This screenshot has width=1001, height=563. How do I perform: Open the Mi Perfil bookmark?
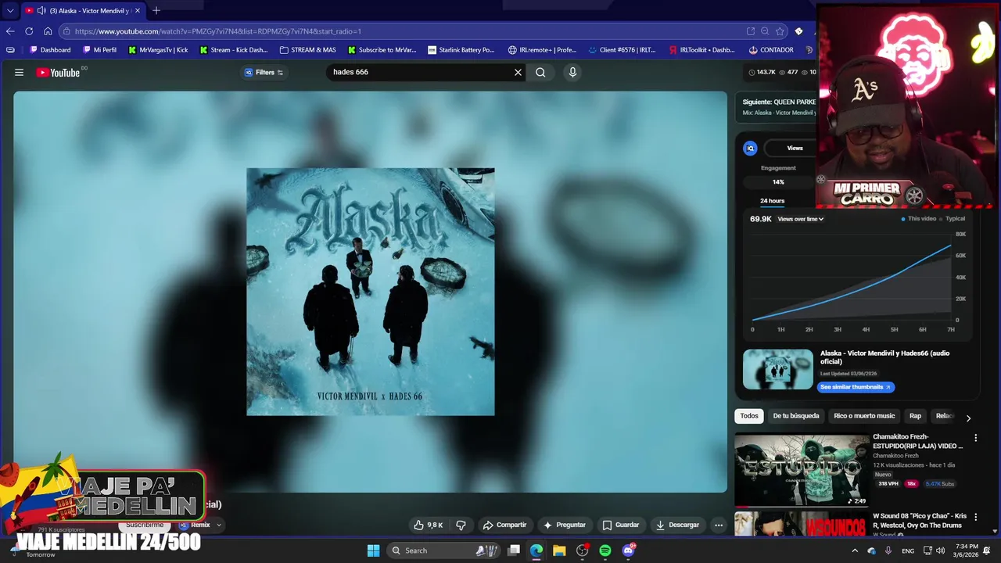99,50
